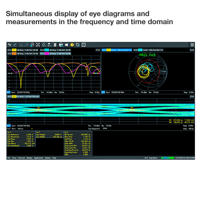Click the printer screenshot icon

61,45
